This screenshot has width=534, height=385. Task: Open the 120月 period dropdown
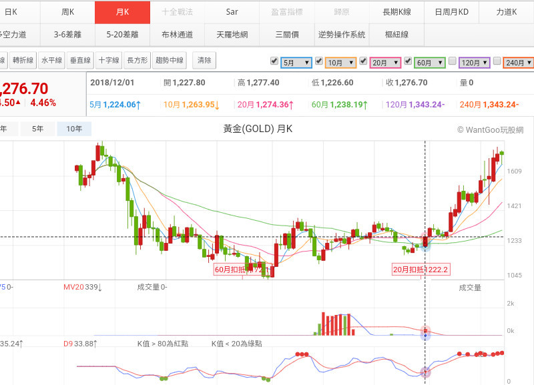pos(475,63)
